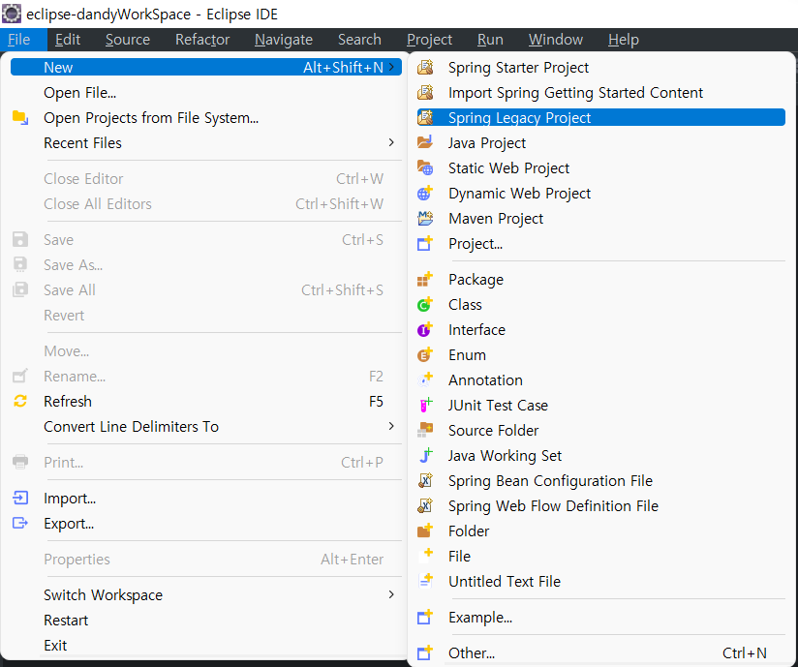798x667 pixels.
Task: Click the Example... icon
Action: (x=425, y=617)
